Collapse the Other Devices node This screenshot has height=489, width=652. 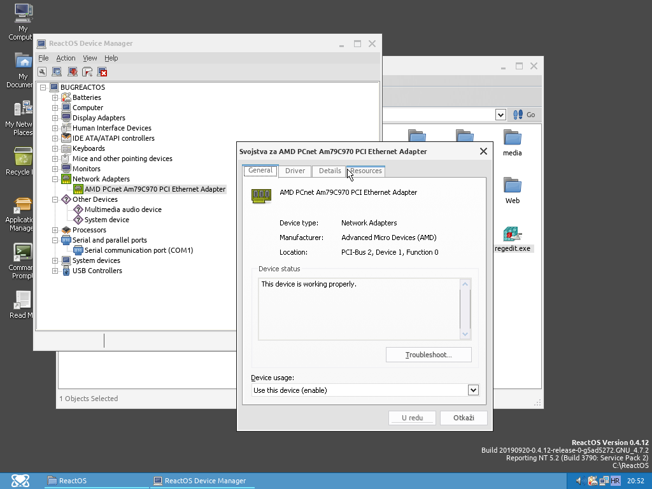(55, 199)
